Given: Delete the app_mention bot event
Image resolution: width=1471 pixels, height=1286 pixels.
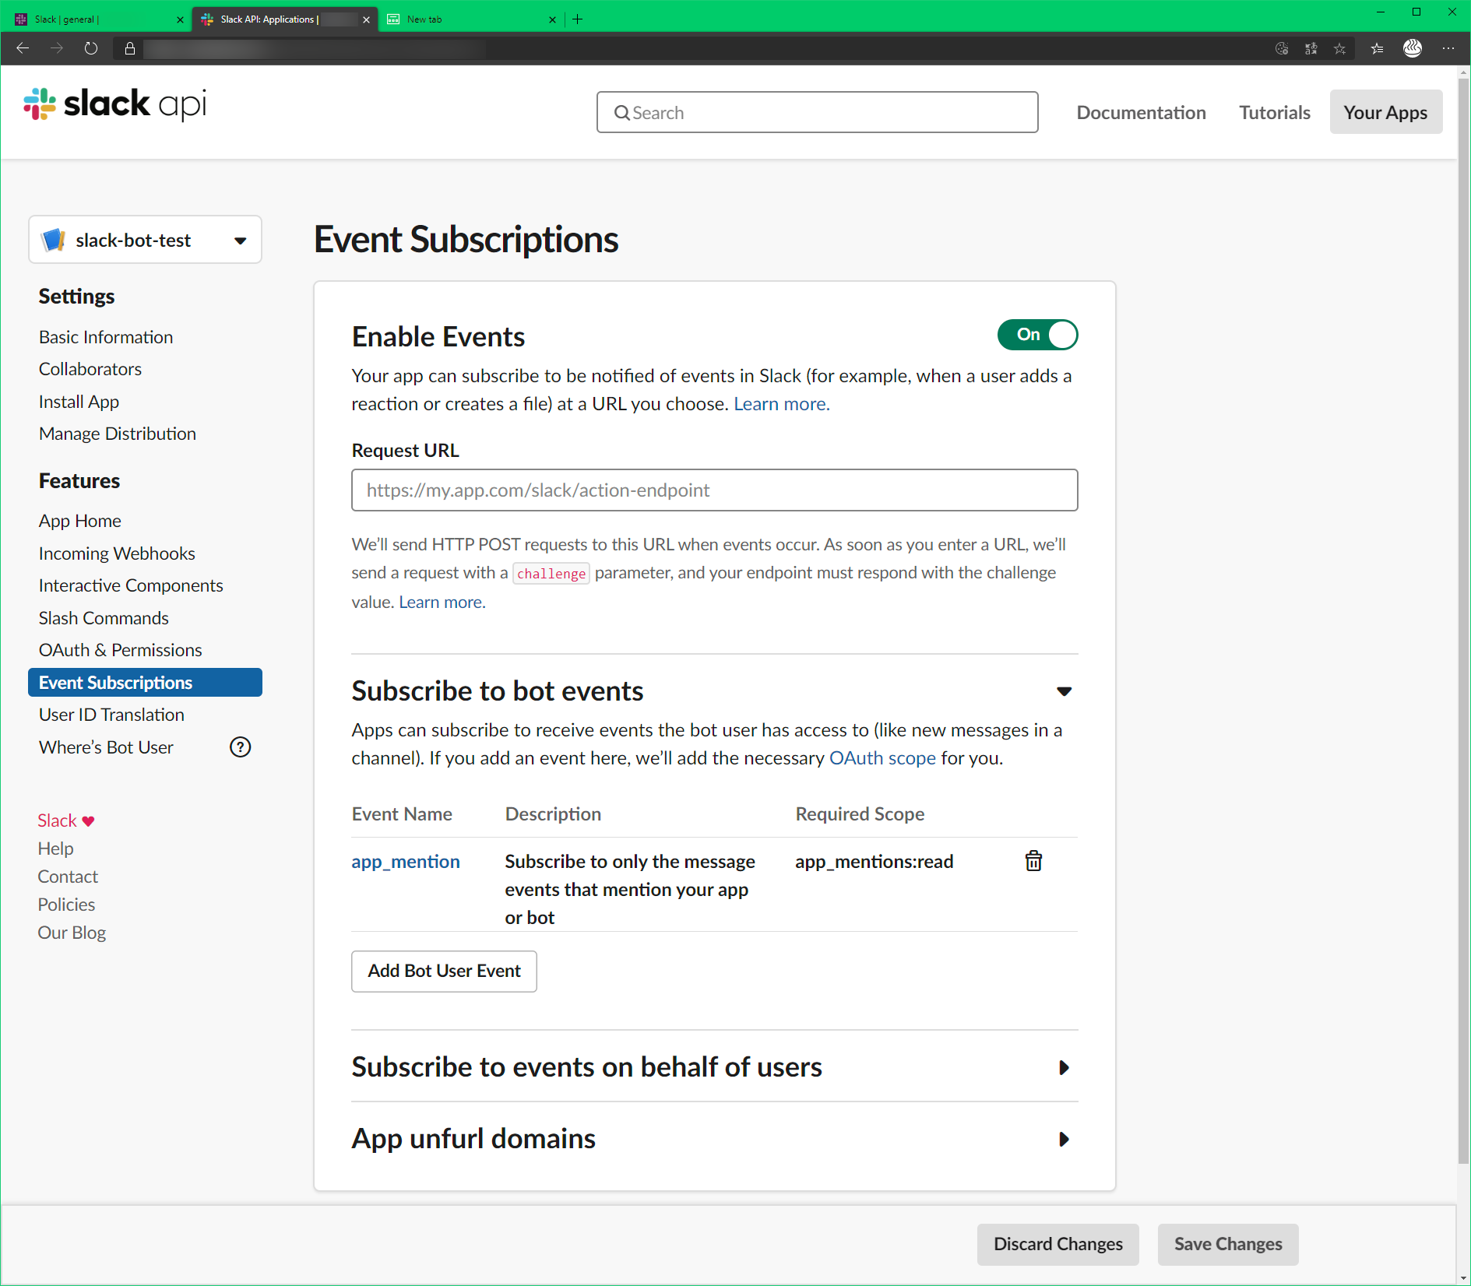Looking at the screenshot, I should (1033, 861).
